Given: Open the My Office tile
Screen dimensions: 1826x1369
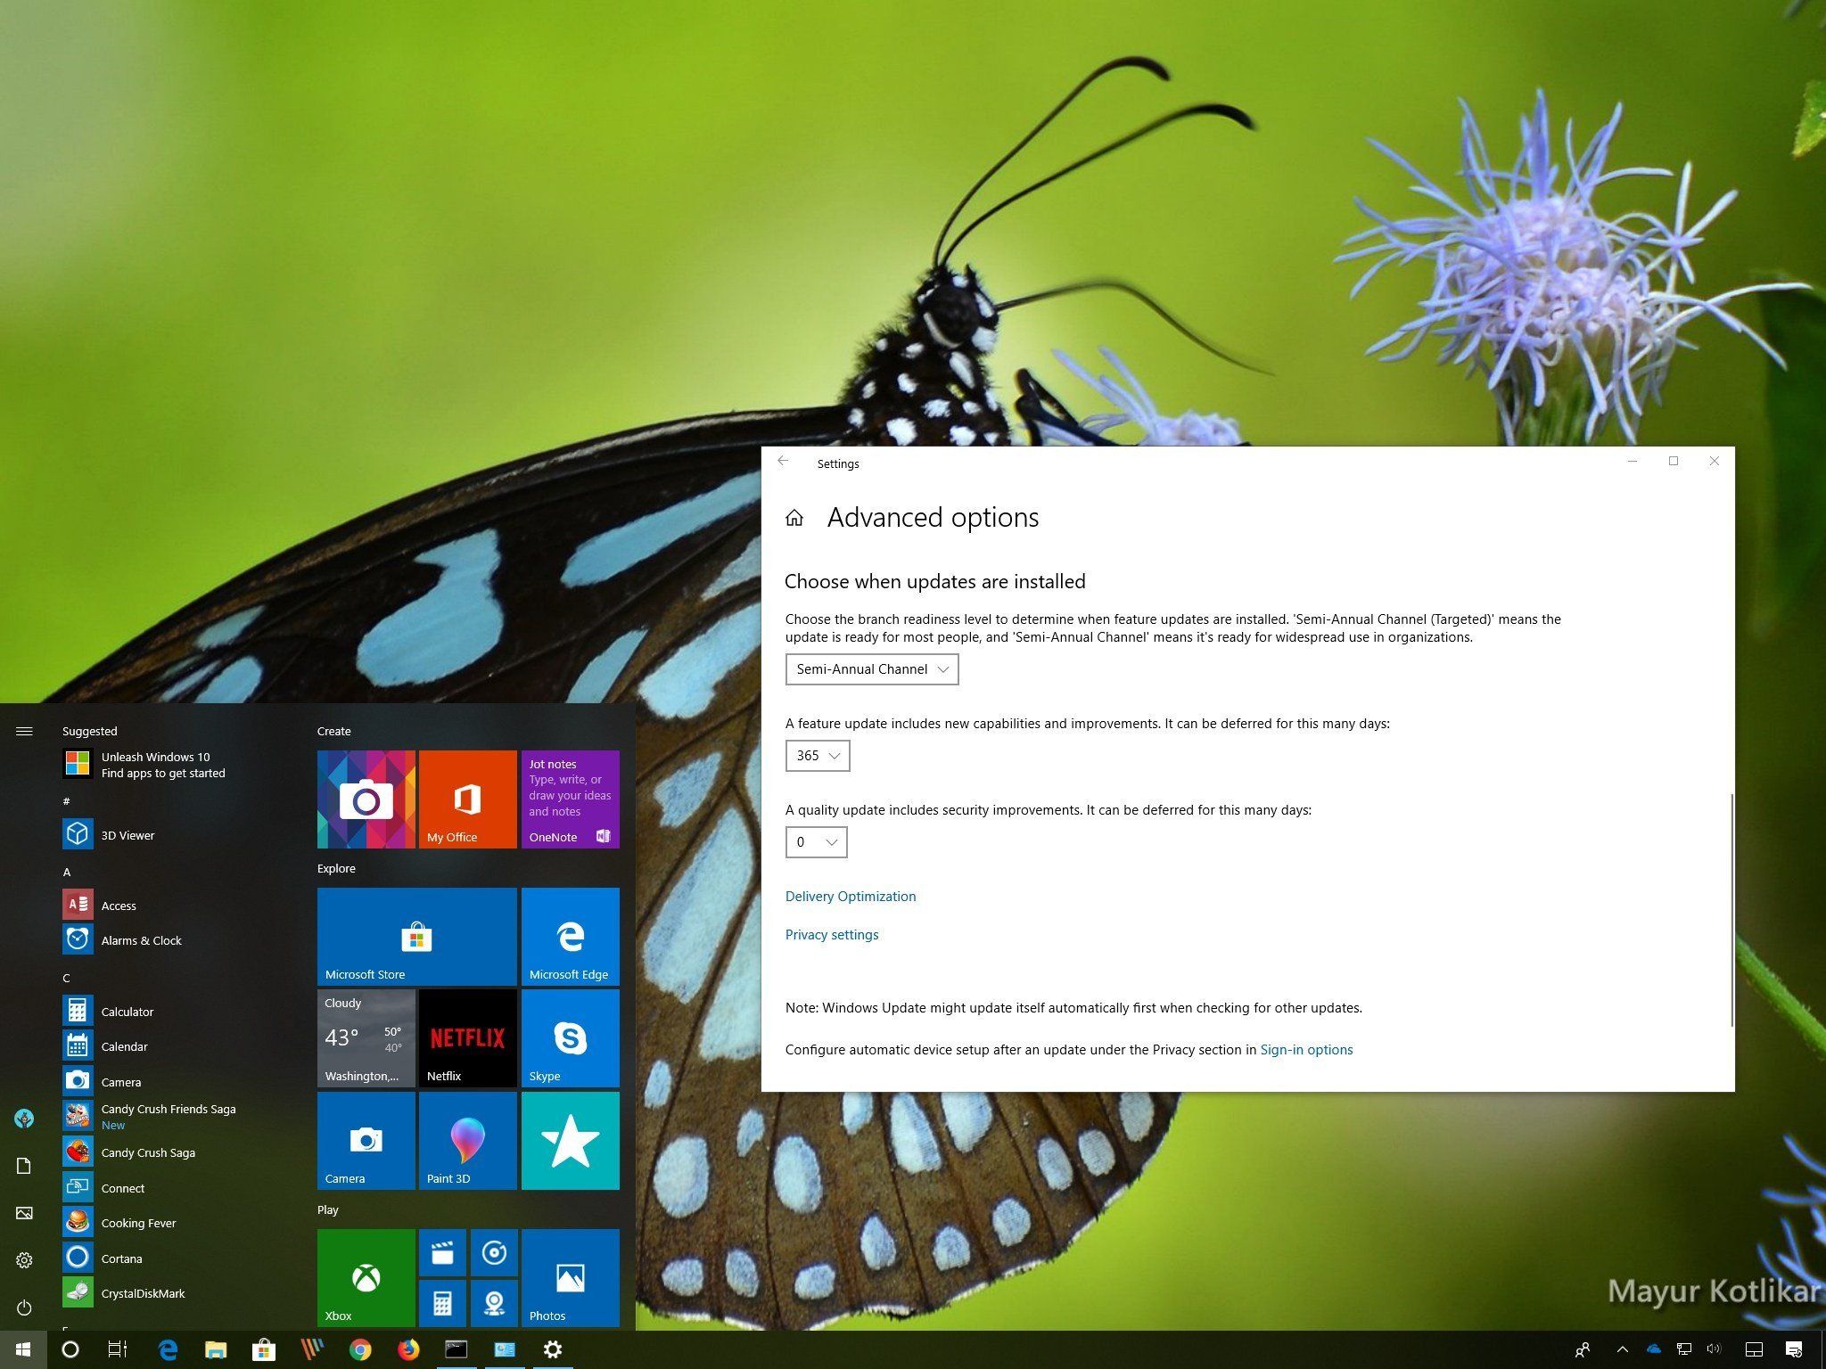Looking at the screenshot, I should point(468,799).
